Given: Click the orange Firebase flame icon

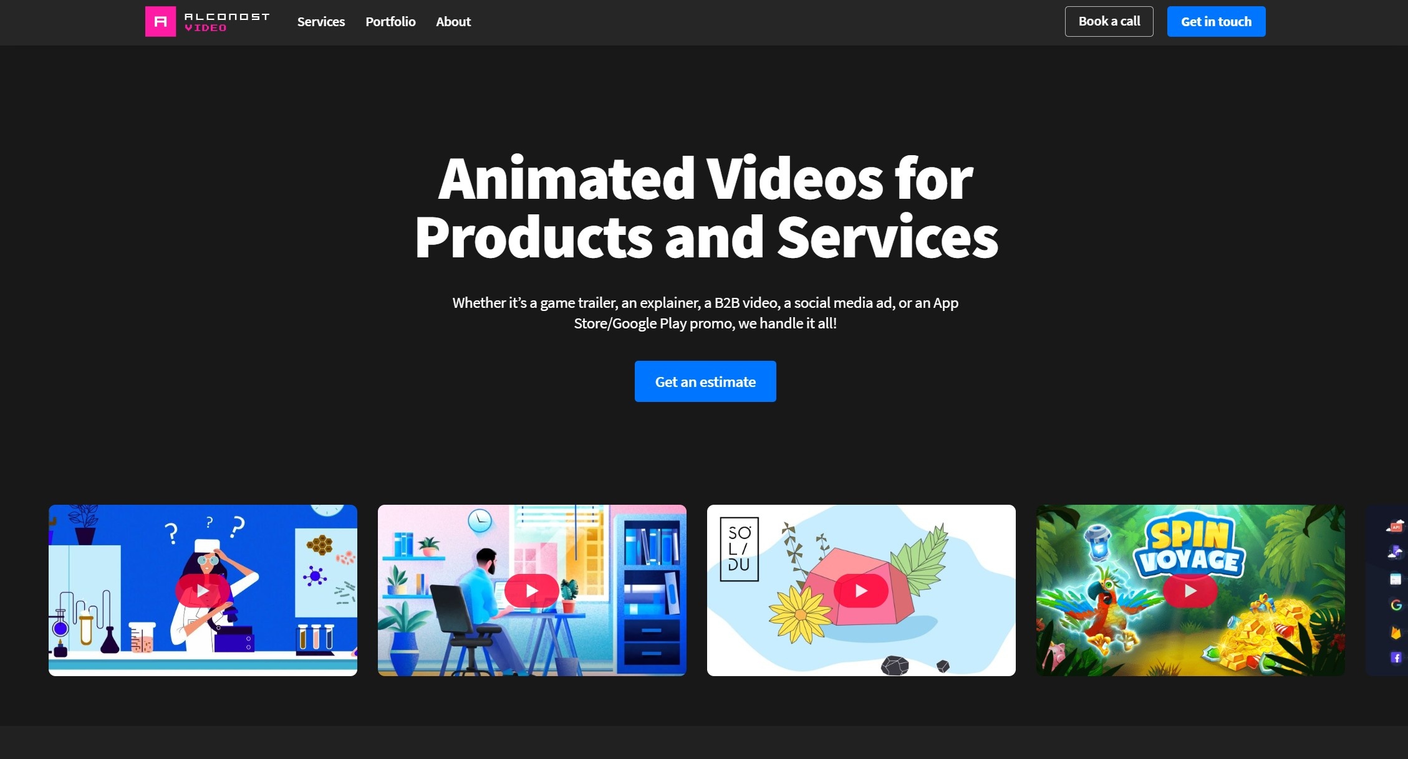Looking at the screenshot, I should (1396, 632).
